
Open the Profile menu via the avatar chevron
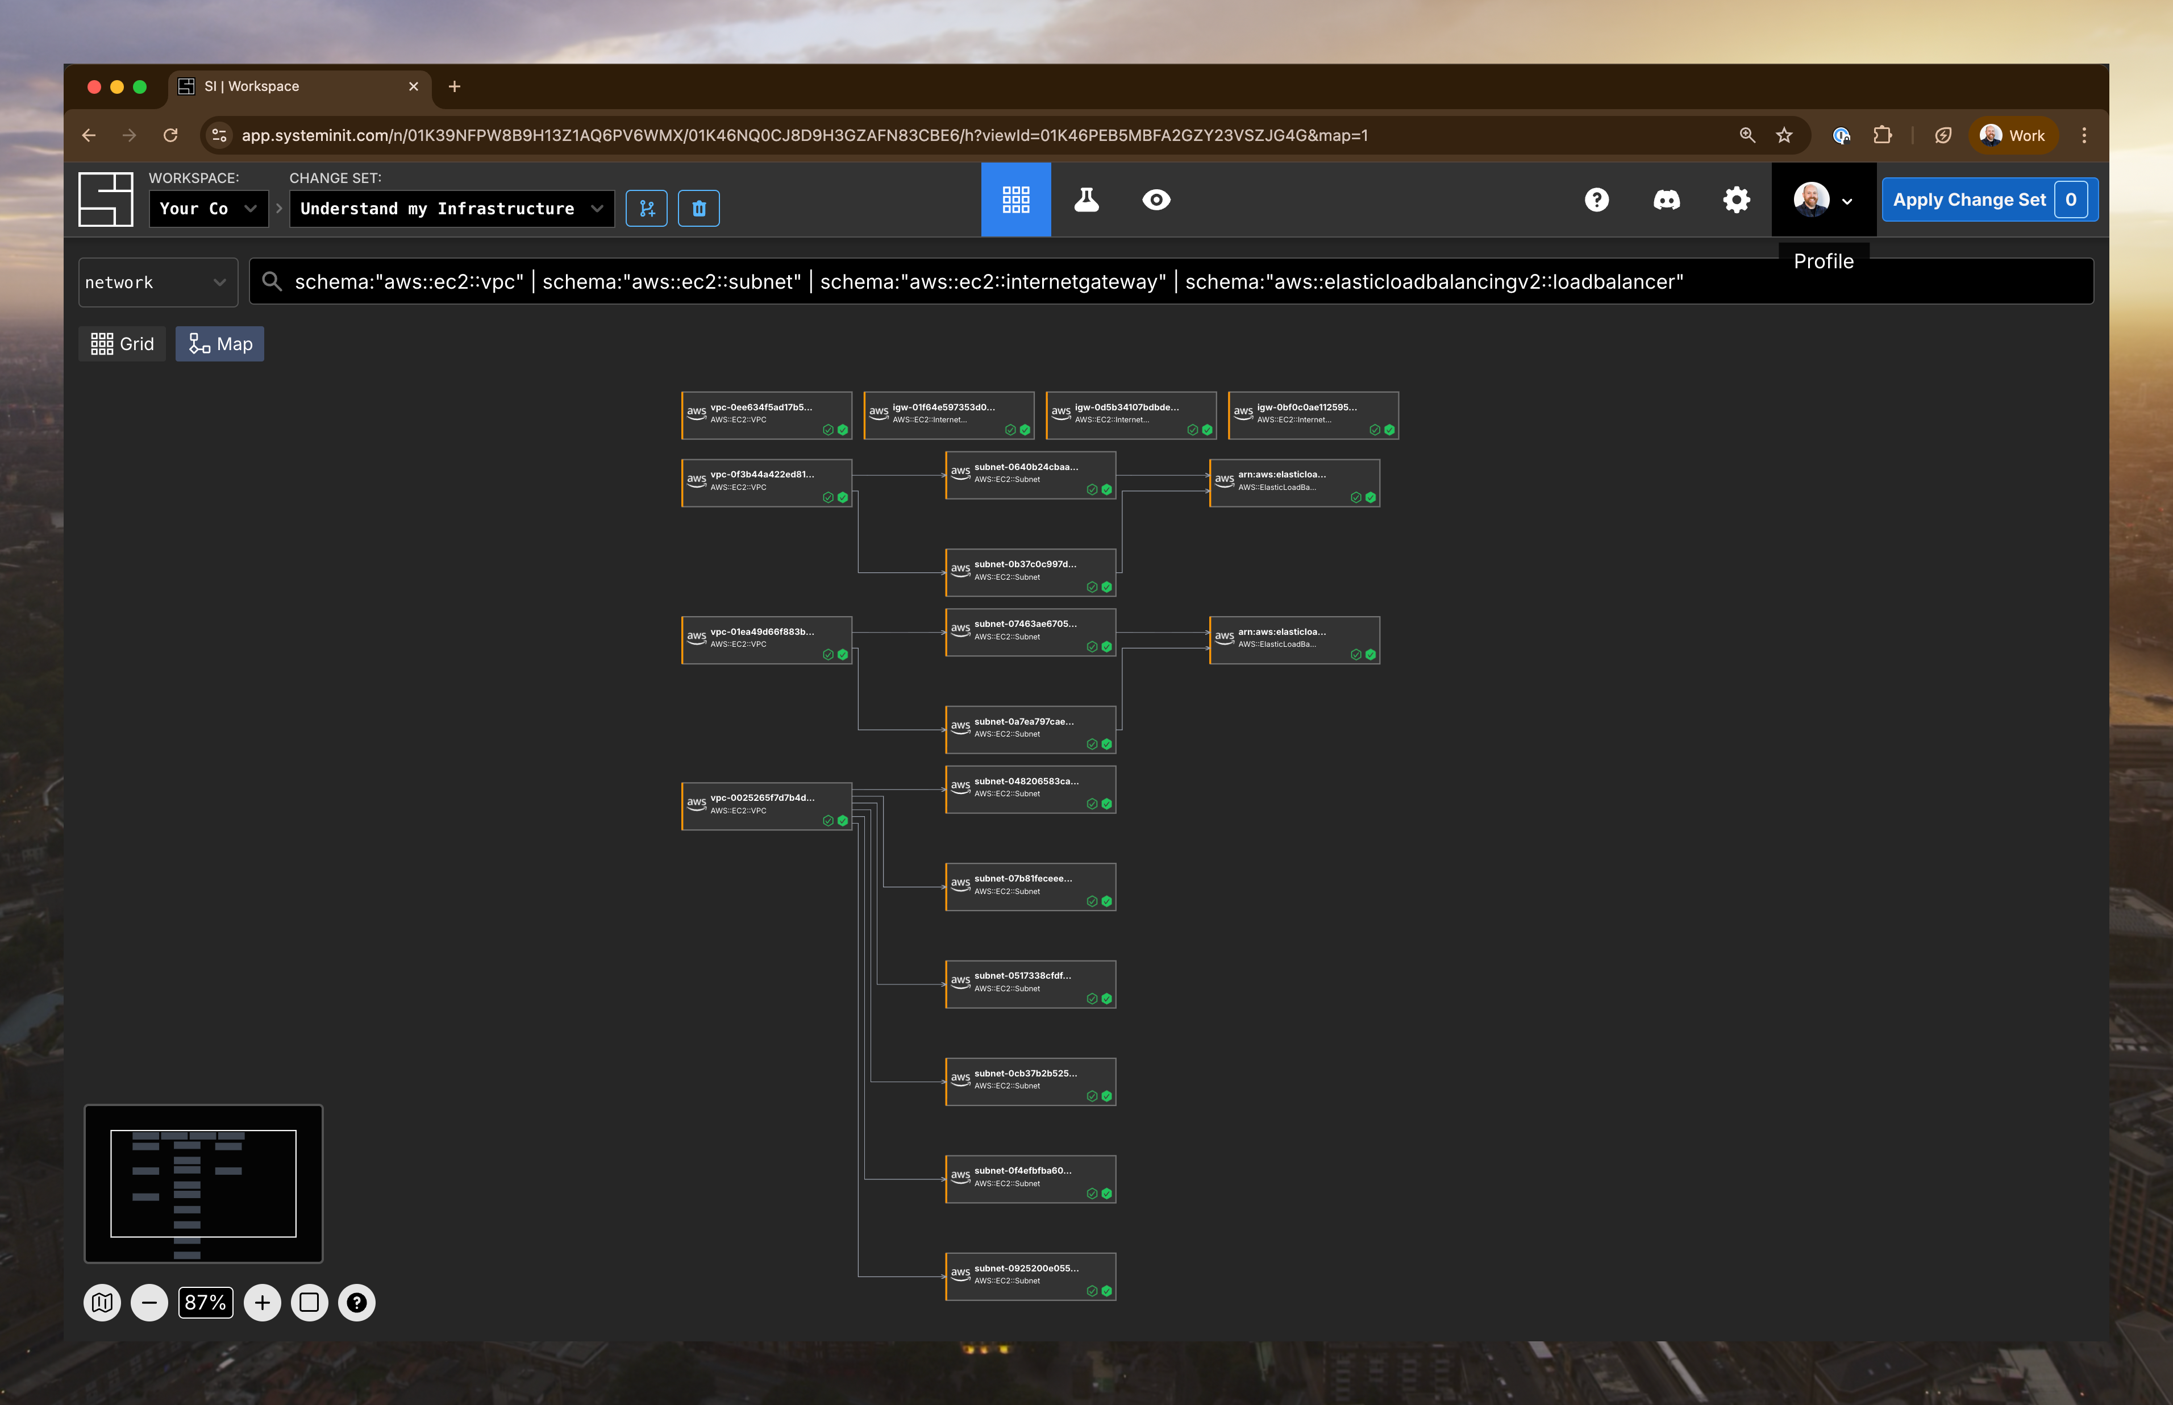pos(1849,201)
